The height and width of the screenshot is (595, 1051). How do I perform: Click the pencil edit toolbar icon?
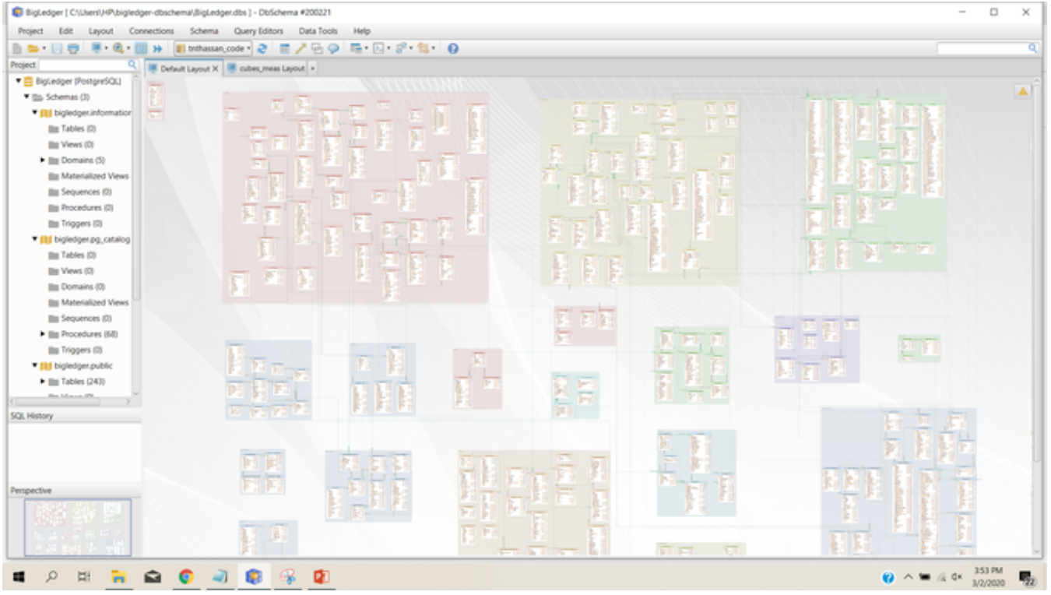pyautogui.click(x=301, y=48)
